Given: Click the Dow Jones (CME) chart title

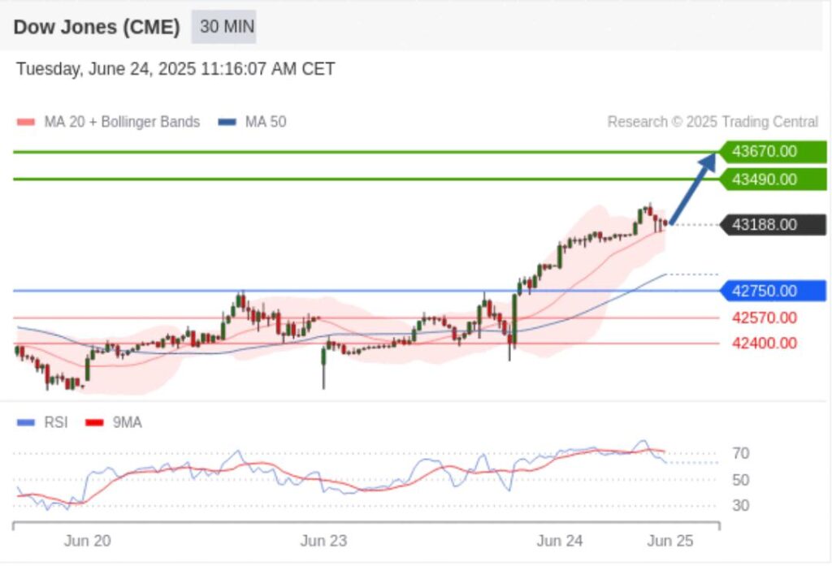Looking at the screenshot, I should pyautogui.click(x=96, y=27).
